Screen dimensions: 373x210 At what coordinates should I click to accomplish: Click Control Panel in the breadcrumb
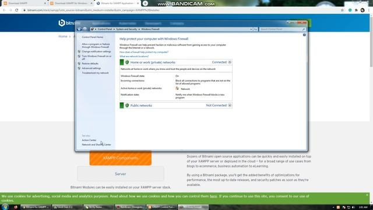(105, 29)
